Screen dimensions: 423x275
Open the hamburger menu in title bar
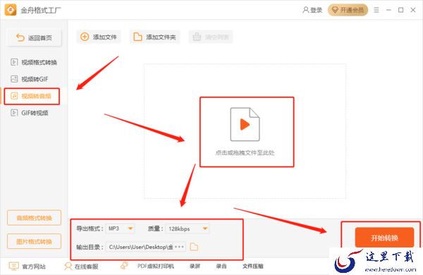(376, 10)
